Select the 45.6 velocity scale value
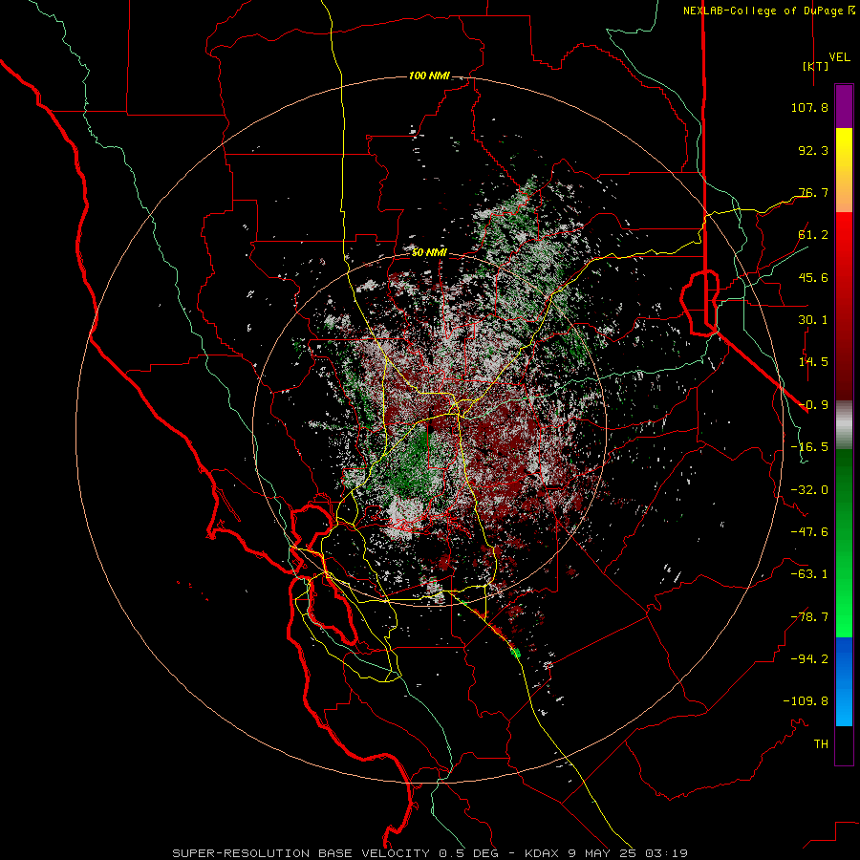This screenshot has width=860, height=860. coord(813,277)
